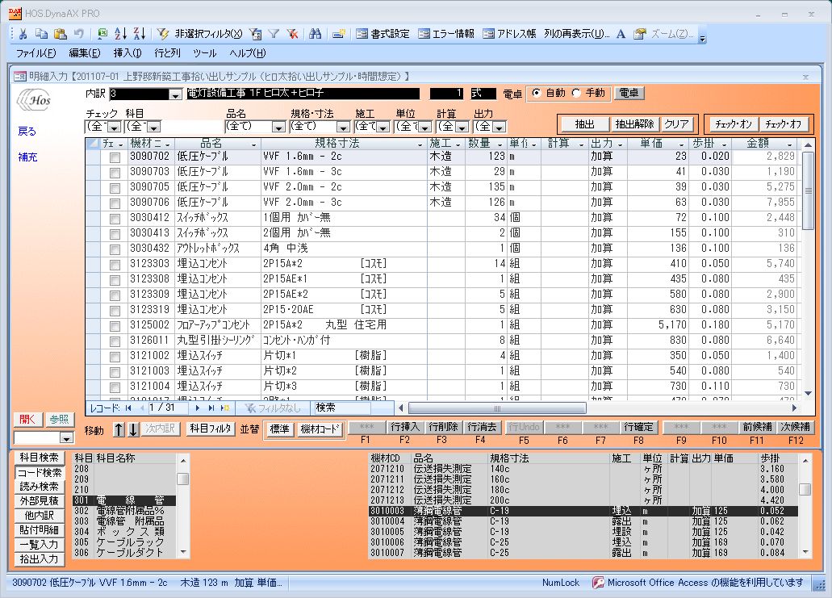
Task: Open Find with the binoculars icon
Action: [316, 34]
